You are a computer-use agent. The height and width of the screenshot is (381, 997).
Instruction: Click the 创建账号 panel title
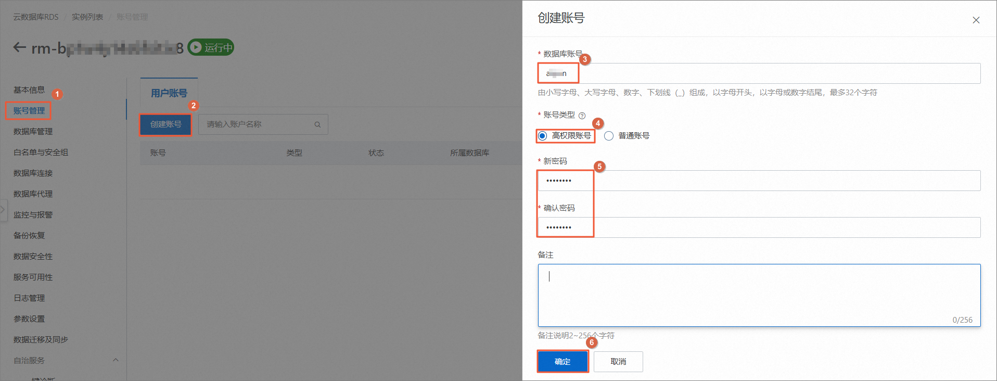pos(561,18)
